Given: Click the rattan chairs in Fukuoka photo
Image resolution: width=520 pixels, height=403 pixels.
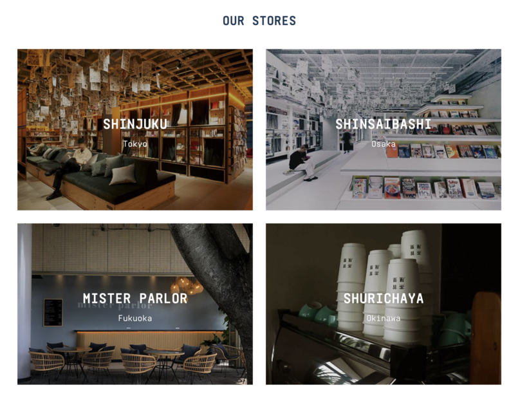Looking at the screenshot, I should coord(133,362).
